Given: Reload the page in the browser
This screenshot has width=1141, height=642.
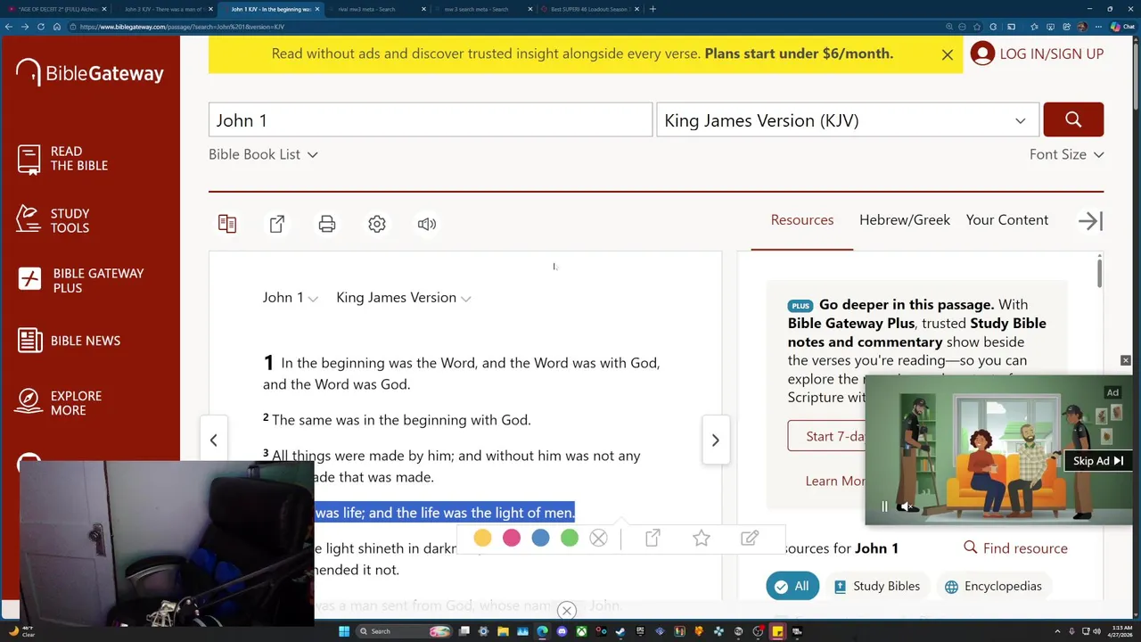Looking at the screenshot, I should 41,27.
